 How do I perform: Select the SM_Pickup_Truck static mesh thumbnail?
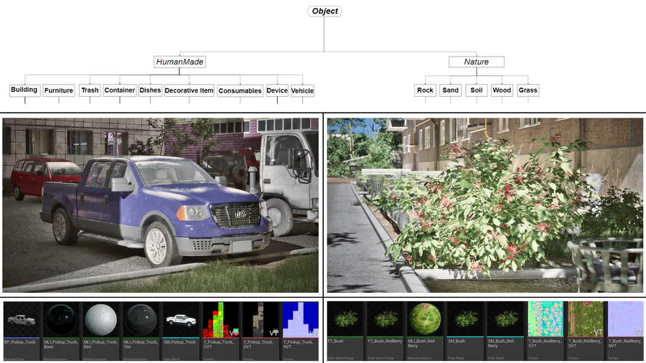click(x=180, y=320)
